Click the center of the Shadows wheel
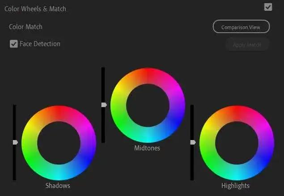Viewport: 284px width, 196px height. pyautogui.click(x=59, y=143)
